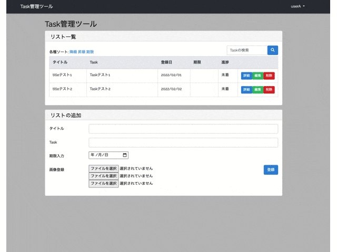
Task: Sort the list by 期限
Action: (90, 52)
